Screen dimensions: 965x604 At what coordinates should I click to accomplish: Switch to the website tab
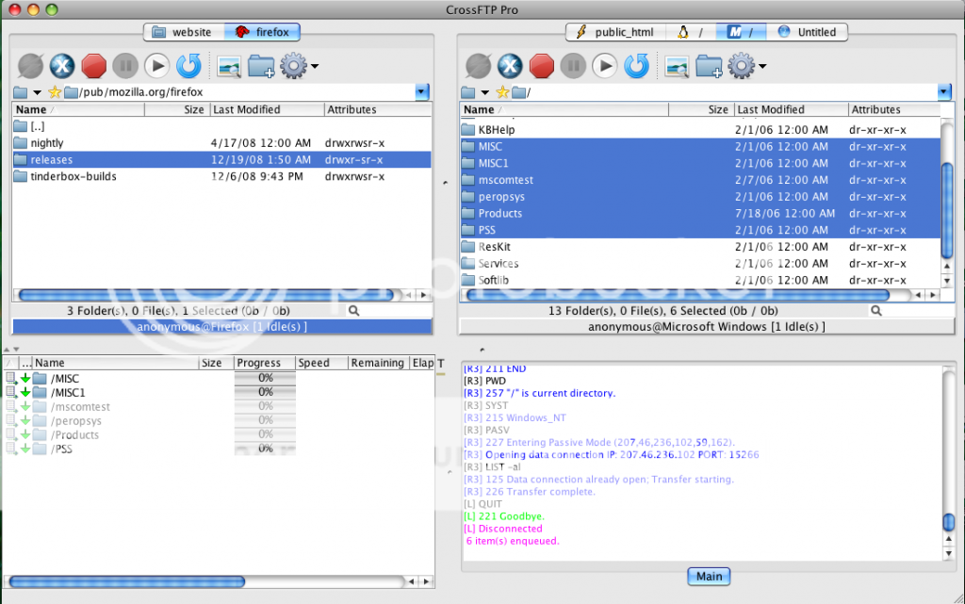183,32
